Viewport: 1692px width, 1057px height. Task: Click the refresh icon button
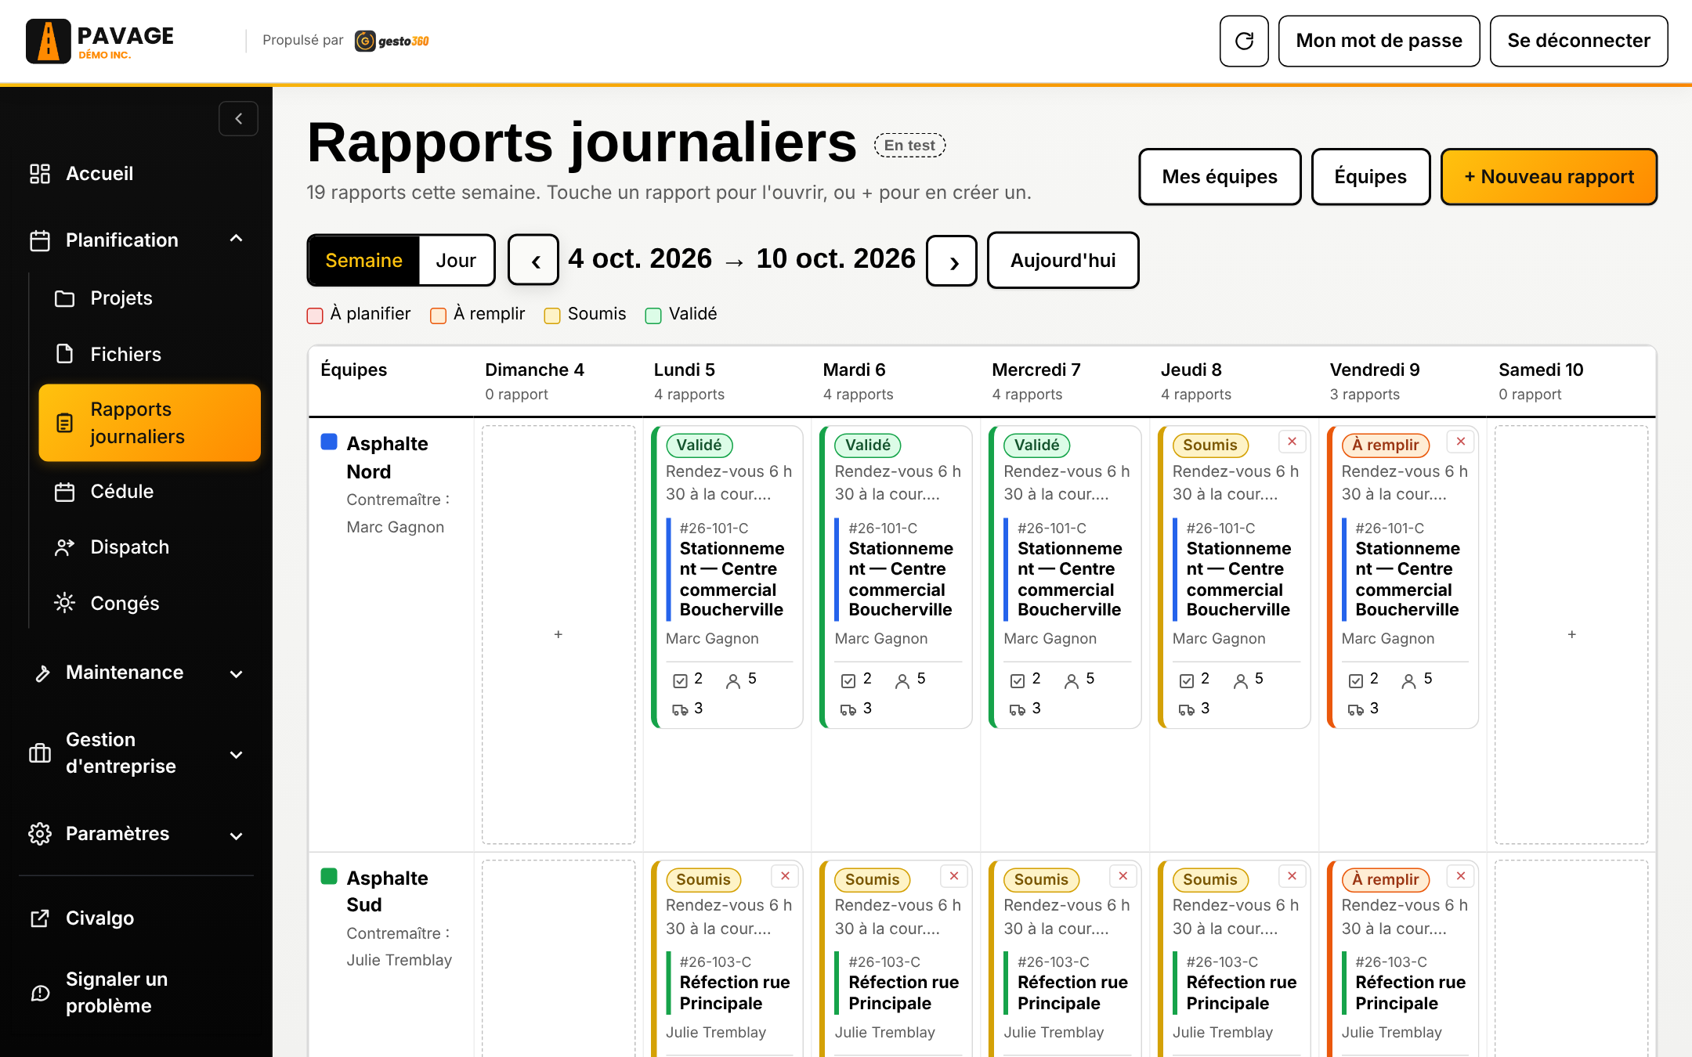click(1244, 41)
